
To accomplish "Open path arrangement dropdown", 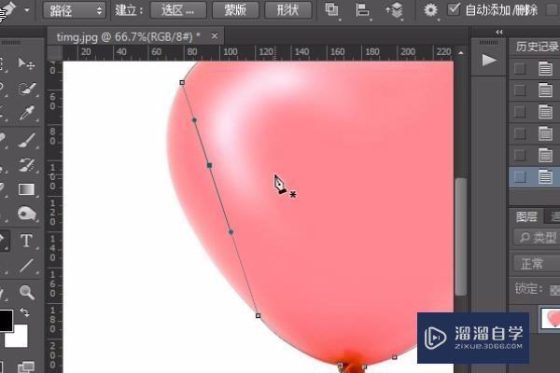I will [x=394, y=10].
